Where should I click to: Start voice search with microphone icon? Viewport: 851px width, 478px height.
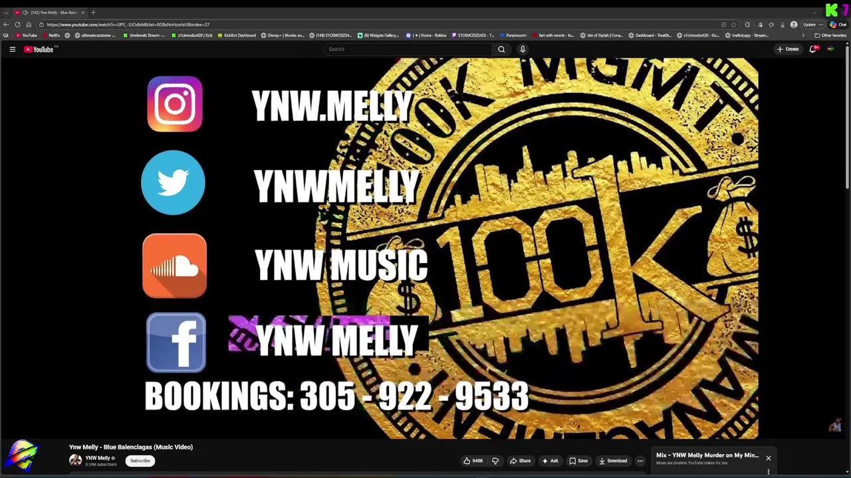(x=523, y=49)
